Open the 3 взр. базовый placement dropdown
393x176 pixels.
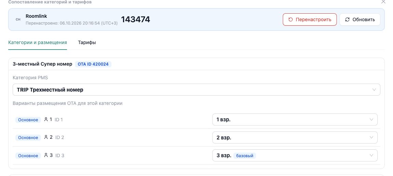[x=295, y=155]
